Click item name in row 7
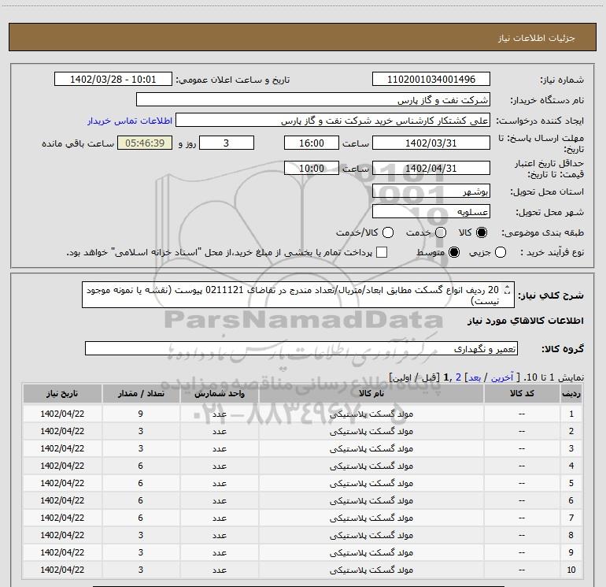The width and height of the screenshot is (606, 587). click(371, 518)
